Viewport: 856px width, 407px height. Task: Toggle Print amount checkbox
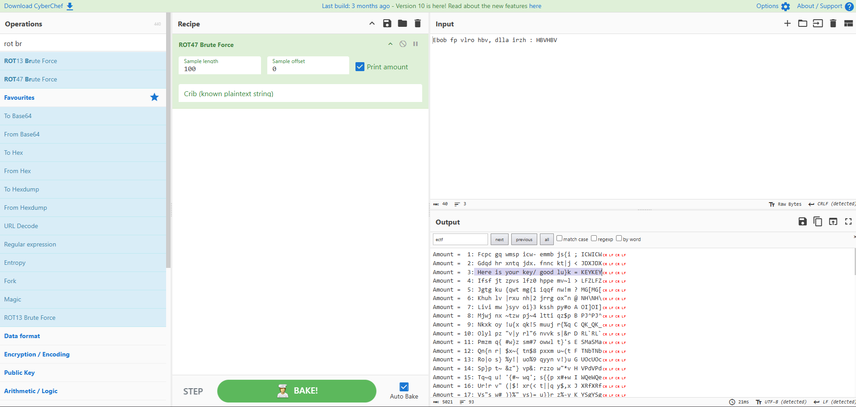coord(360,67)
